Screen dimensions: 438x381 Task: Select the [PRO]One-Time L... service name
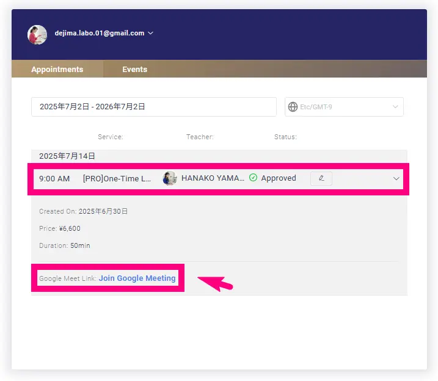pos(117,178)
